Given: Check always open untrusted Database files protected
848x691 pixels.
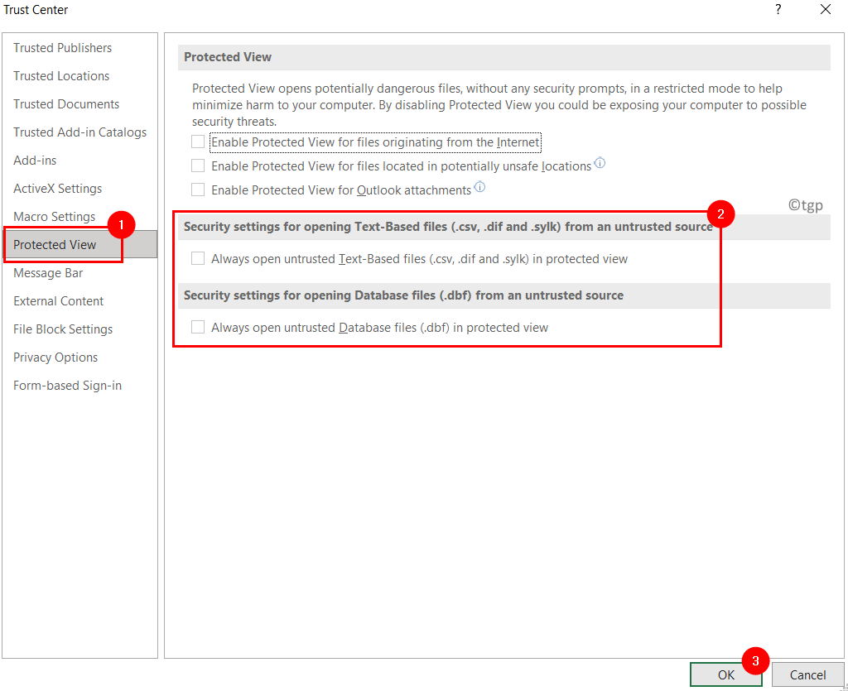Looking at the screenshot, I should point(198,327).
